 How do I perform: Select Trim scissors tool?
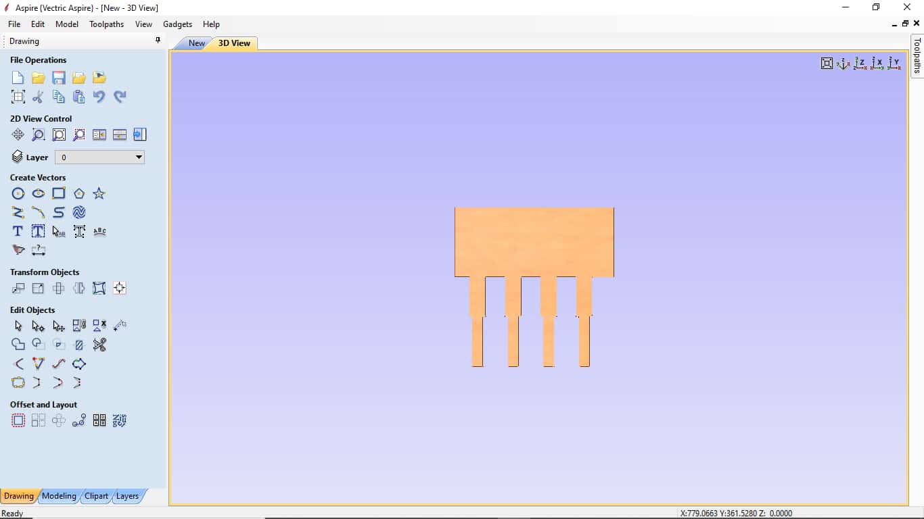point(99,345)
